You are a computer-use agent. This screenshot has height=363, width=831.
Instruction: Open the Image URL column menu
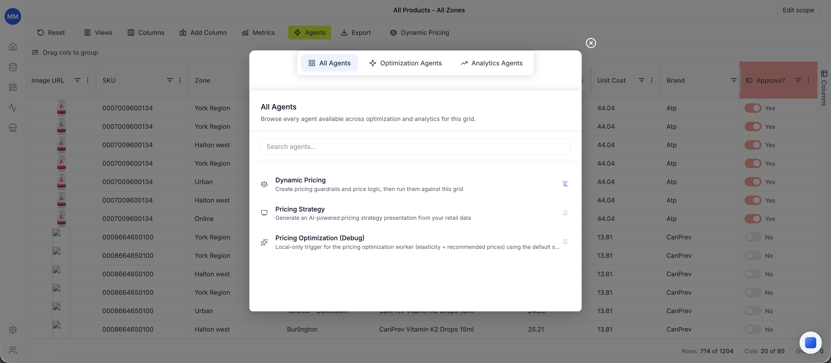87,80
